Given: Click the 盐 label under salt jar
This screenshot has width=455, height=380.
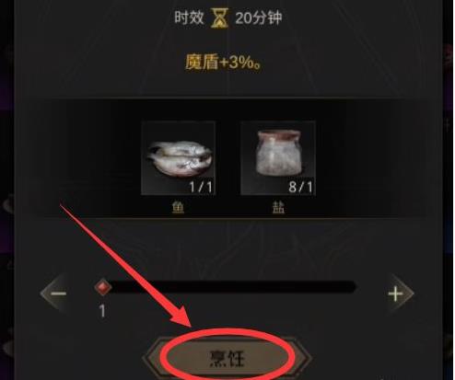Looking at the screenshot, I should click(x=278, y=208).
